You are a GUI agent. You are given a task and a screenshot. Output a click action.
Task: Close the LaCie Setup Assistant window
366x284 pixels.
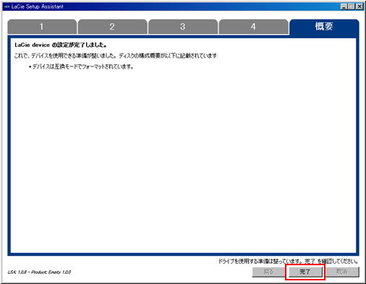pos(359,7)
